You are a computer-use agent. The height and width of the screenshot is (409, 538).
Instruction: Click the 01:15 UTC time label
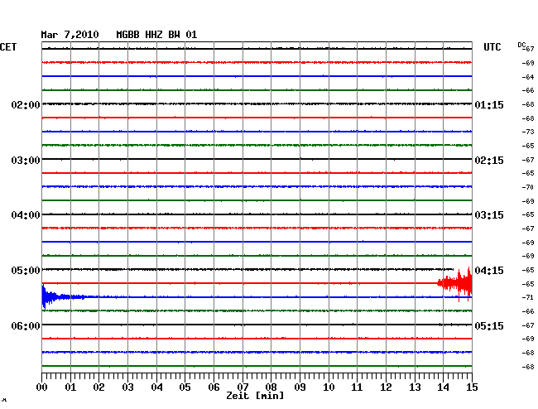pos(489,104)
